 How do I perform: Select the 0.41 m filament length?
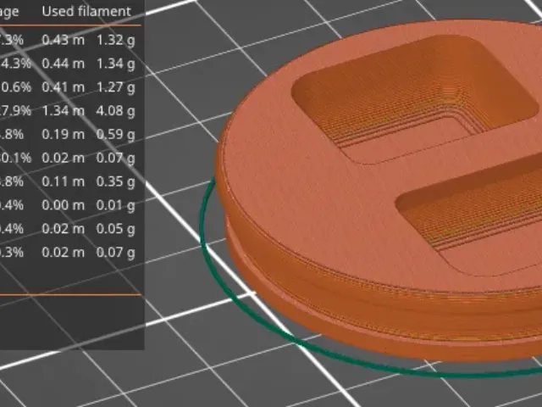coord(64,86)
